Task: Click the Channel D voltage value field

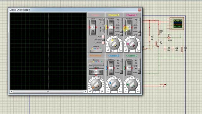Action: pos(132,92)
